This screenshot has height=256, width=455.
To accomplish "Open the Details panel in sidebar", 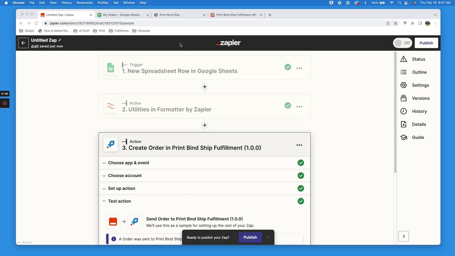I will [x=413, y=124].
